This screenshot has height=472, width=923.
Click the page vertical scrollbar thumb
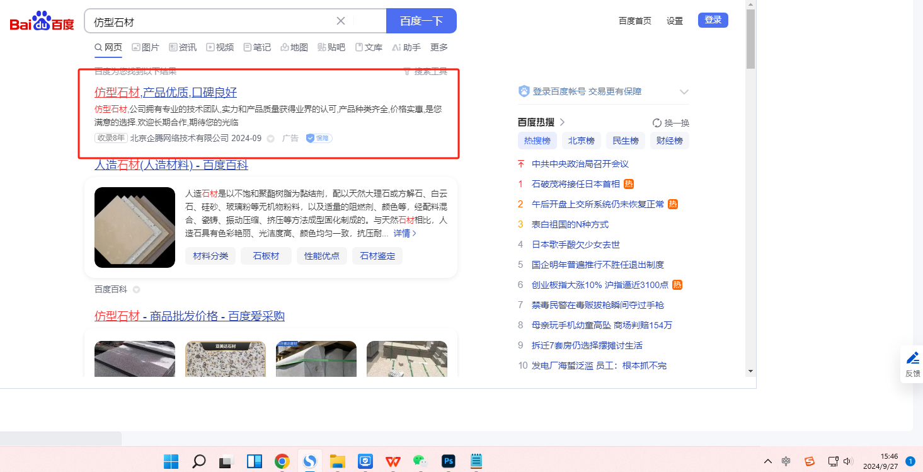750,39
